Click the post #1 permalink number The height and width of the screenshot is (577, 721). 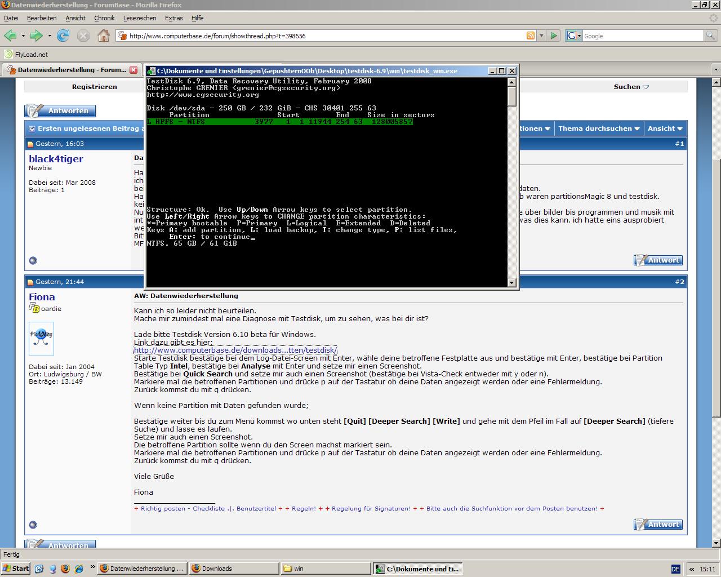pyautogui.click(x=679, y=144)
